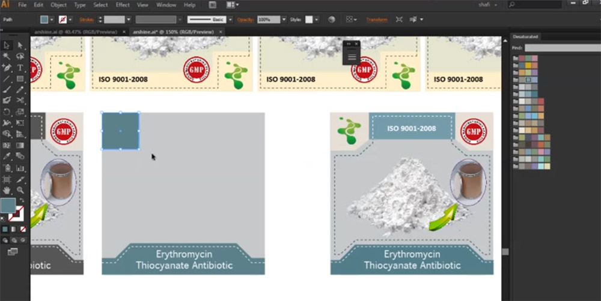Select the Direct Selection tool
Screen dimensions: 601x301
20,46
